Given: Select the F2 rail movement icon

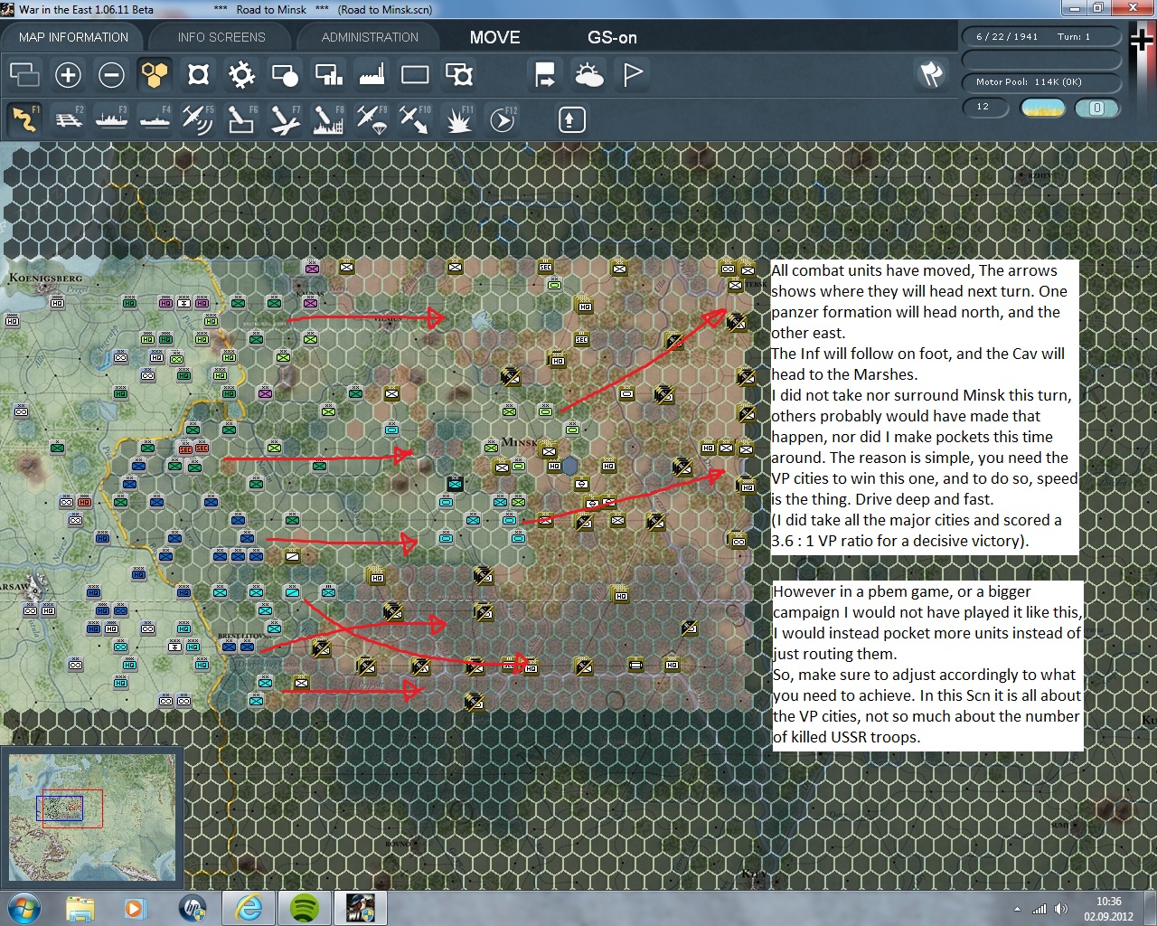Looking at the screenshot, I should coord(68,119).
